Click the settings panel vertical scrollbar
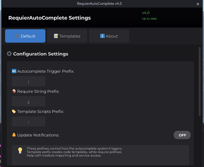The width and height of the screenshot is (204, 167). coord(200,81)
